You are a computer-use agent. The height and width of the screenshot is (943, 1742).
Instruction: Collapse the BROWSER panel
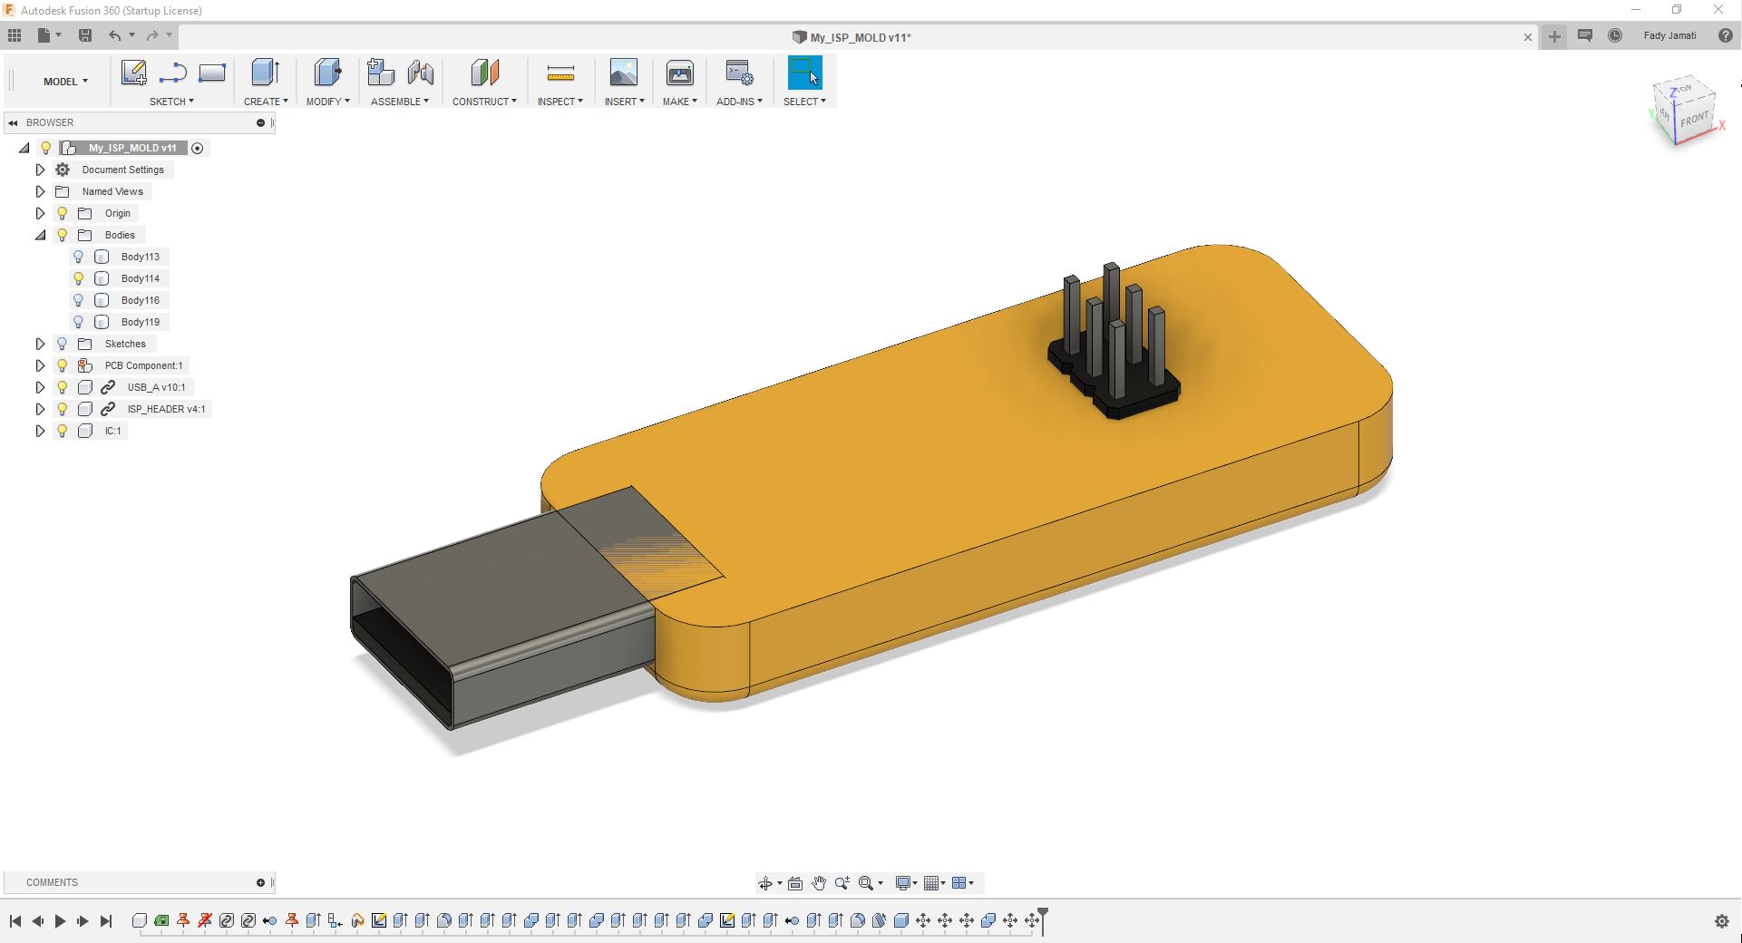[13, 122]
